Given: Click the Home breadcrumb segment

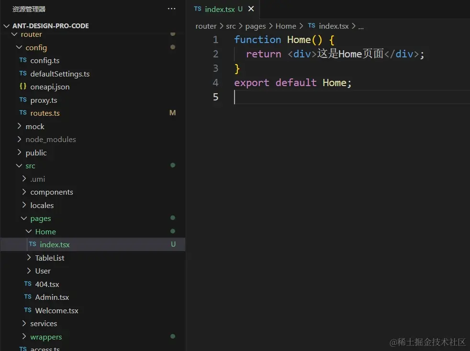Looking at the screenshot, I should coord(286,26).
